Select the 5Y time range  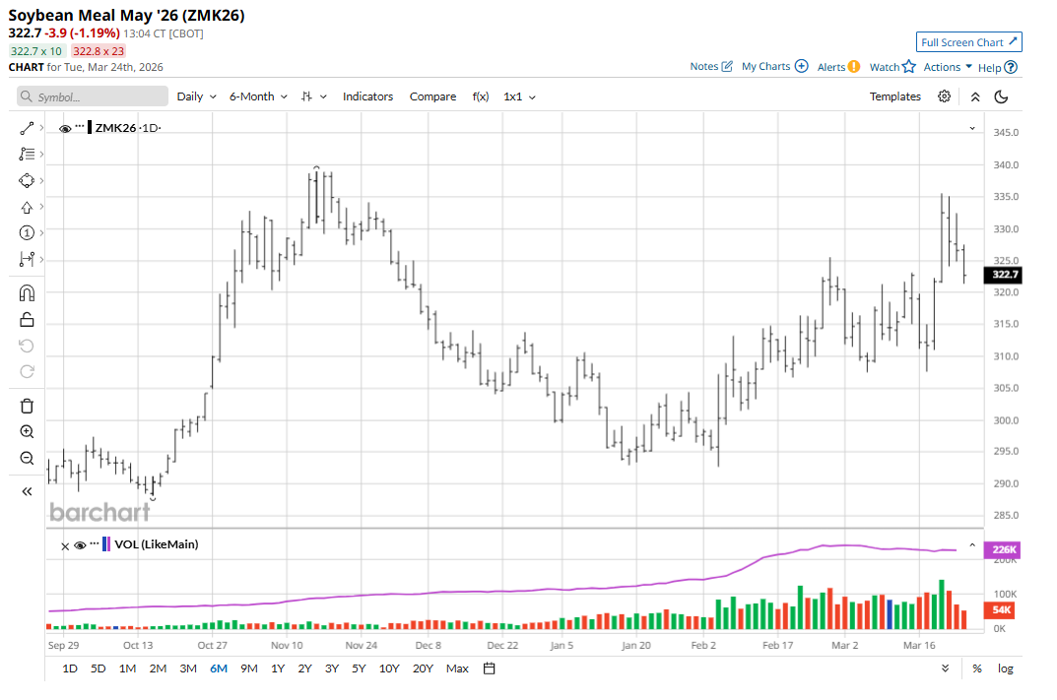pos(359,669)
